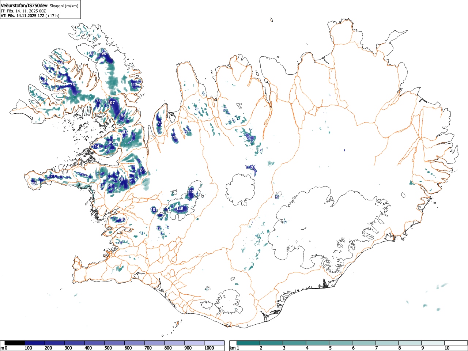Select the 300–400 m legend color band

point(75,343)
